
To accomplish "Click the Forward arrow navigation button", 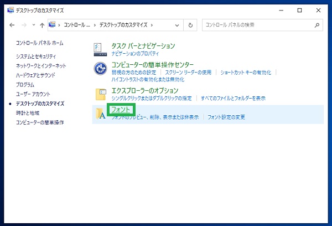I will coord(24,25).
